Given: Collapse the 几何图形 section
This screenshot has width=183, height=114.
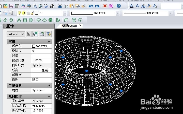Looking at the screenshot, I should pos(49,96).
